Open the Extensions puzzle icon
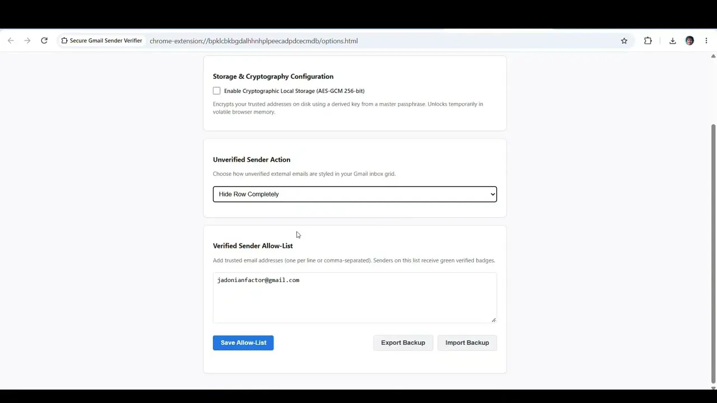Screen dimensions: 717x403 (648, 41)
